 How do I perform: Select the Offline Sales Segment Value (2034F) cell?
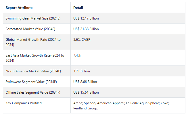coord(37,92)
